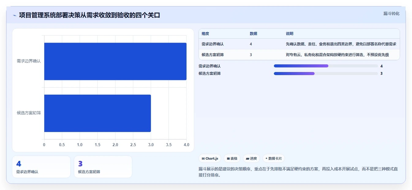Screen dimensions: 412x190
Task: Click the 0.5 tick on the x-axis
Action: click(x=62, y=145)
